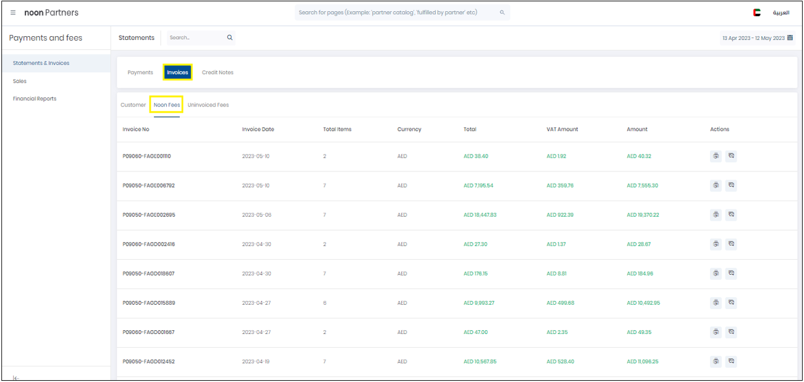Image resolution: width=804 pixels, height=382 pixels.
Task: Print invoice P09060-FAGE001110
Action: click(716, 156)
